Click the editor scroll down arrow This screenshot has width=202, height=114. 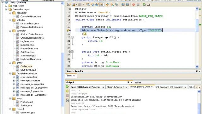[x=197, y=67]
